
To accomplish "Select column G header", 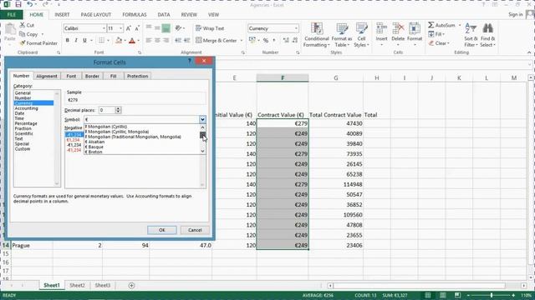I will click(336, 77).
